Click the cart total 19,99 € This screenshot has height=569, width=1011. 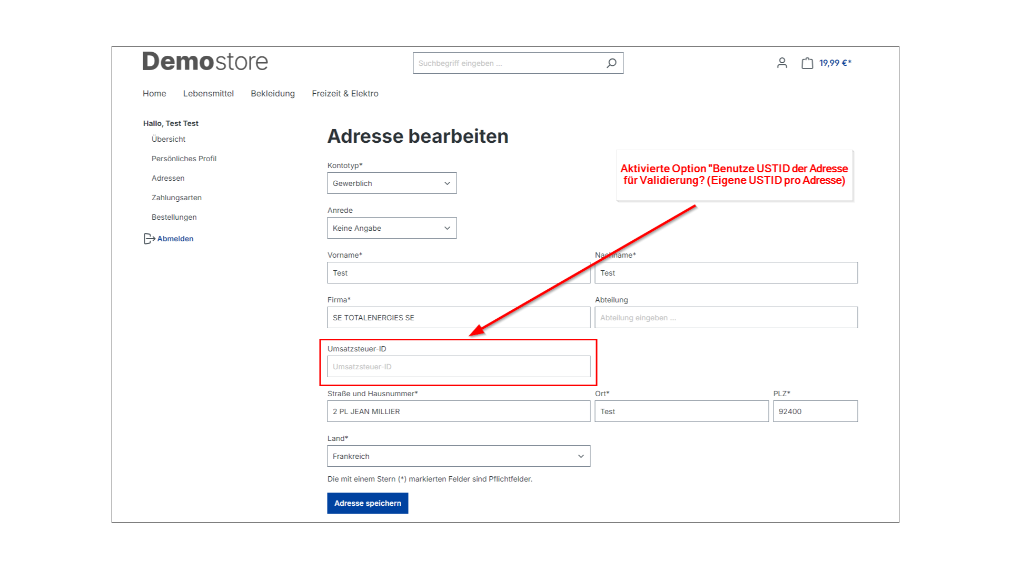tap(835, 63)
